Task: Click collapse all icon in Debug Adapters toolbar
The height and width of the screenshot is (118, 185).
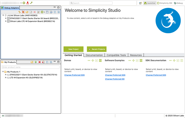Action: 55,12
